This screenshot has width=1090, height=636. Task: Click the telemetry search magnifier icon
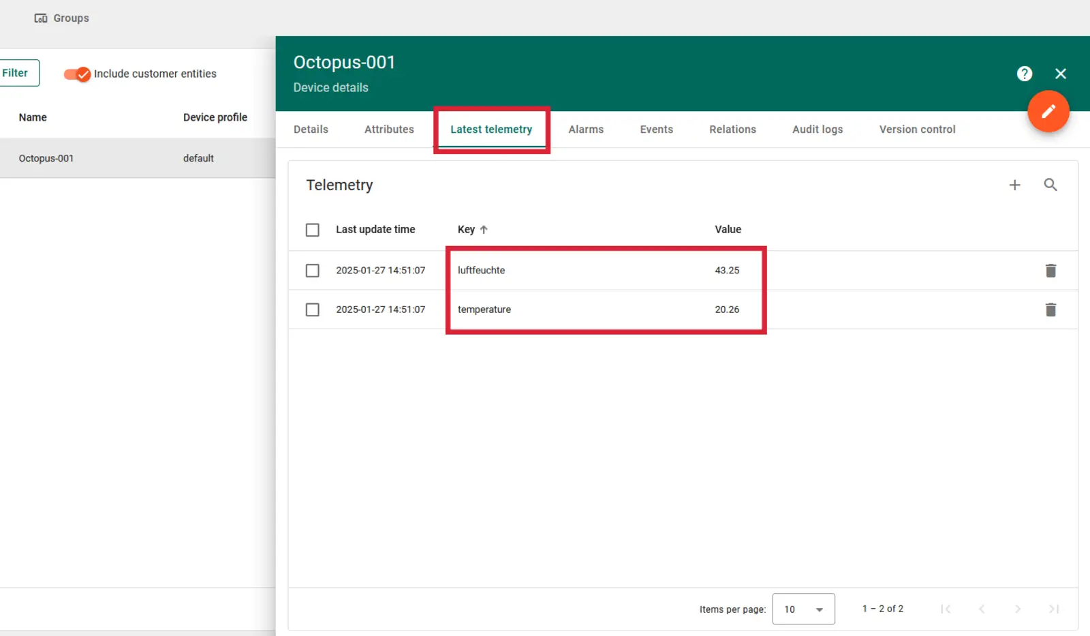tap(1050, 185)
